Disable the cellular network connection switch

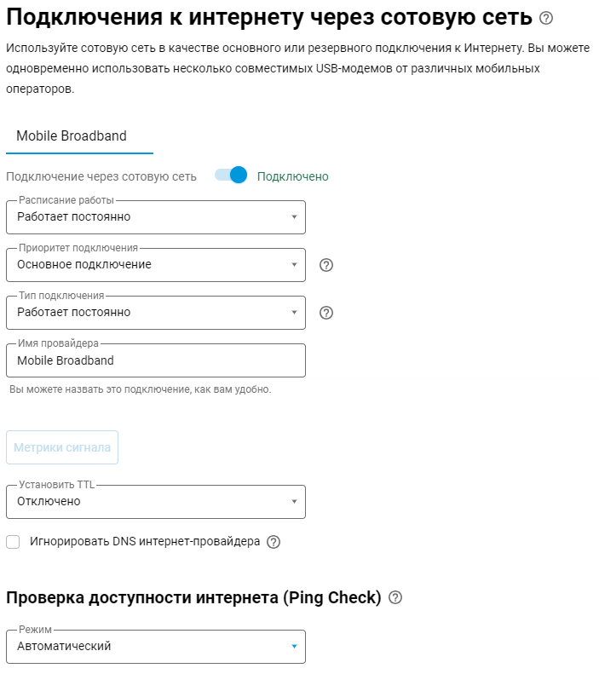click(231, 176)
